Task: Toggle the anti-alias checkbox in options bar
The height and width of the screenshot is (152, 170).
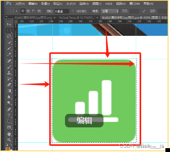Action: [x=73, y=11]
